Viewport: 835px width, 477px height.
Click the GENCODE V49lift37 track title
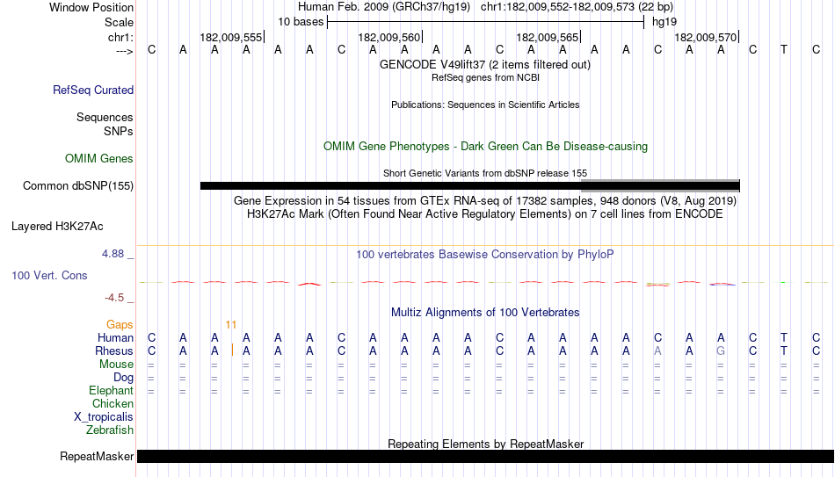pyautogui.click(x=484, y=64)
